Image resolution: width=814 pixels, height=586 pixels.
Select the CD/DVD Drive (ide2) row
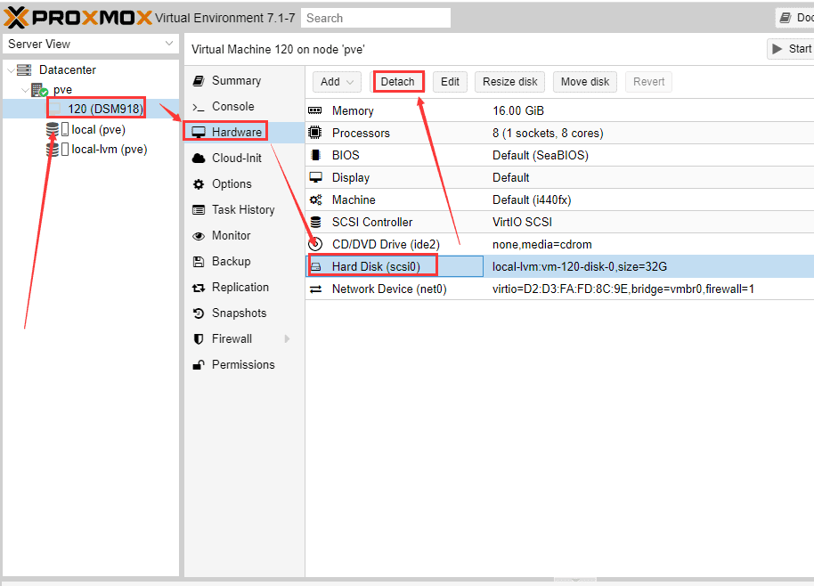click(559, 245)
